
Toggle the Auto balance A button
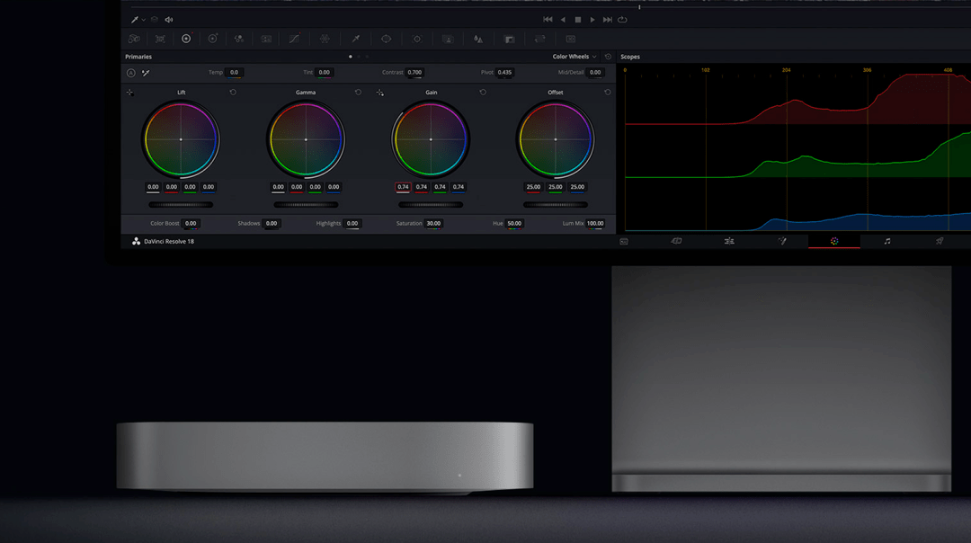coord(130,73)
